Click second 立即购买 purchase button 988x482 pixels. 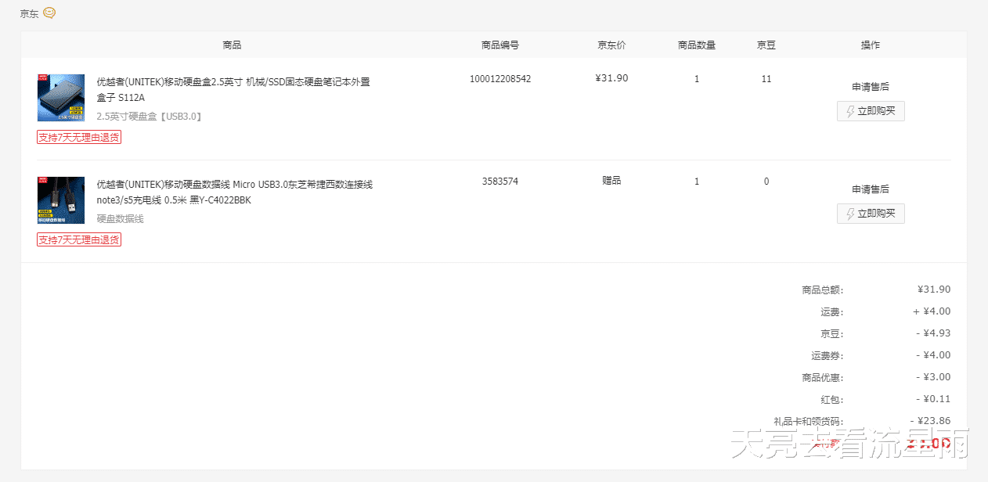[871, 213]
